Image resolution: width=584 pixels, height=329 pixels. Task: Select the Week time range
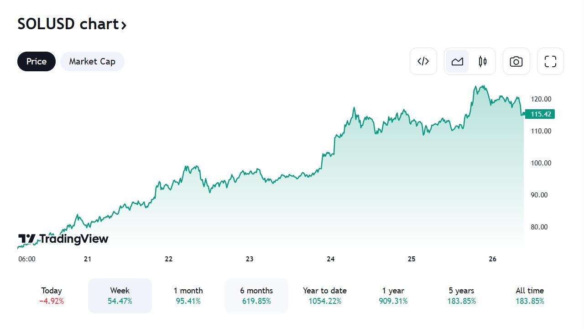click(120, 296)
